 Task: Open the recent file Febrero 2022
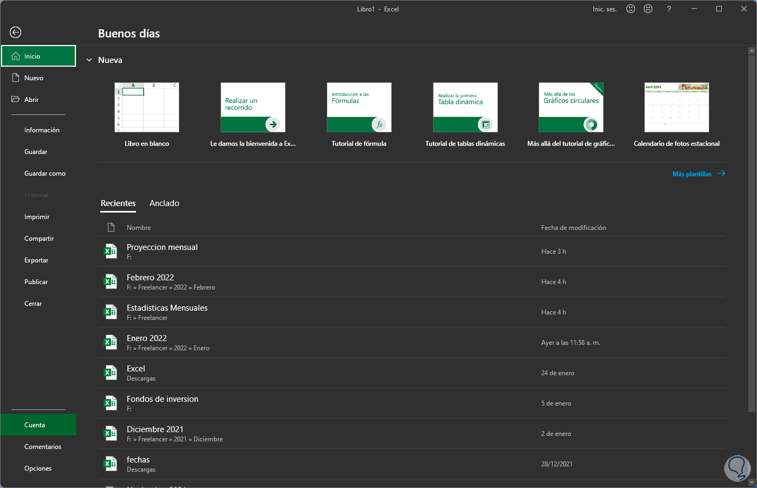[x=412, y=281]
